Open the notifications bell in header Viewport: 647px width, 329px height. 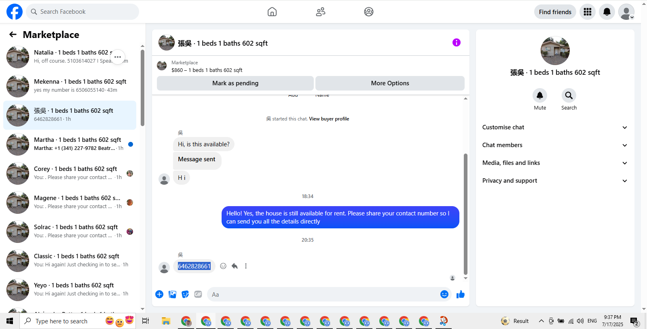607,12
